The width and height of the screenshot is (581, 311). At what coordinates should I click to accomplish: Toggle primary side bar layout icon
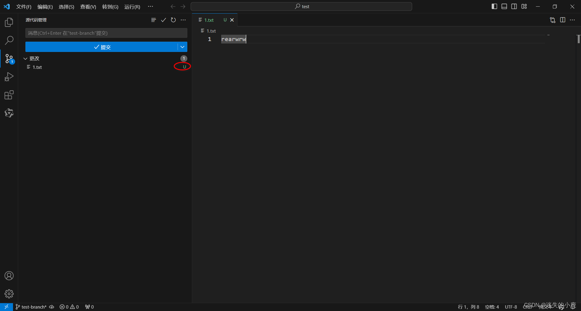coord(494,6)
